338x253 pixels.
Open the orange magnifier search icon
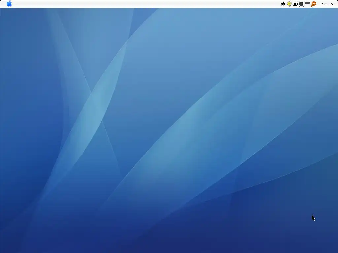tap(313, 4)
